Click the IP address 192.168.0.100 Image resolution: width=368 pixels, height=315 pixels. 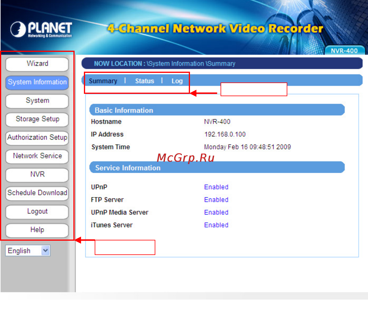point(225,134)
